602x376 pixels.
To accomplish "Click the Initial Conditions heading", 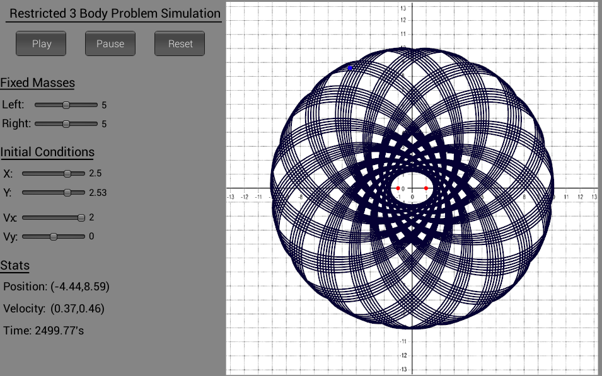I will (x=47, y=152).
